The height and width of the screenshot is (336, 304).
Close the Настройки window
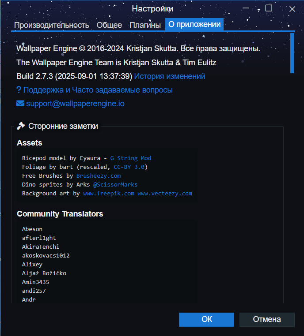coord(292,9)
